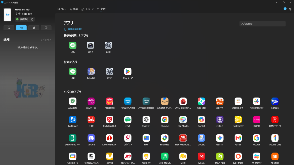Launch Amazon Alexa app
This screenshot has width=294, height=165.
click(x=128, y=101)
